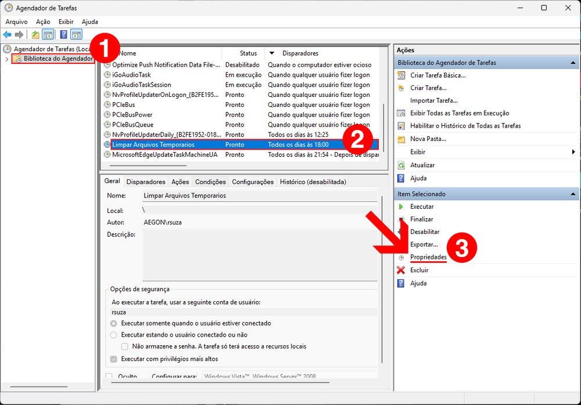This screenshot has height=405, width=581.
Task: Click the red X Excluir icon
Action: 400,270
